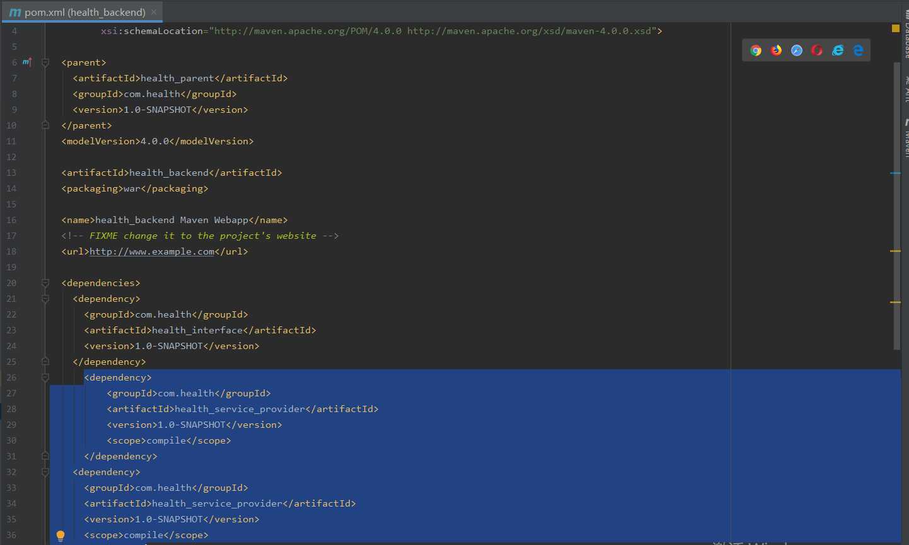Image resolution: width=909 pixels, height=545 pixels.
Task: Click line number 19 in the gutter
Action: [11, 267]
